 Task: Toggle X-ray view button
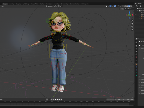point(123,6)
